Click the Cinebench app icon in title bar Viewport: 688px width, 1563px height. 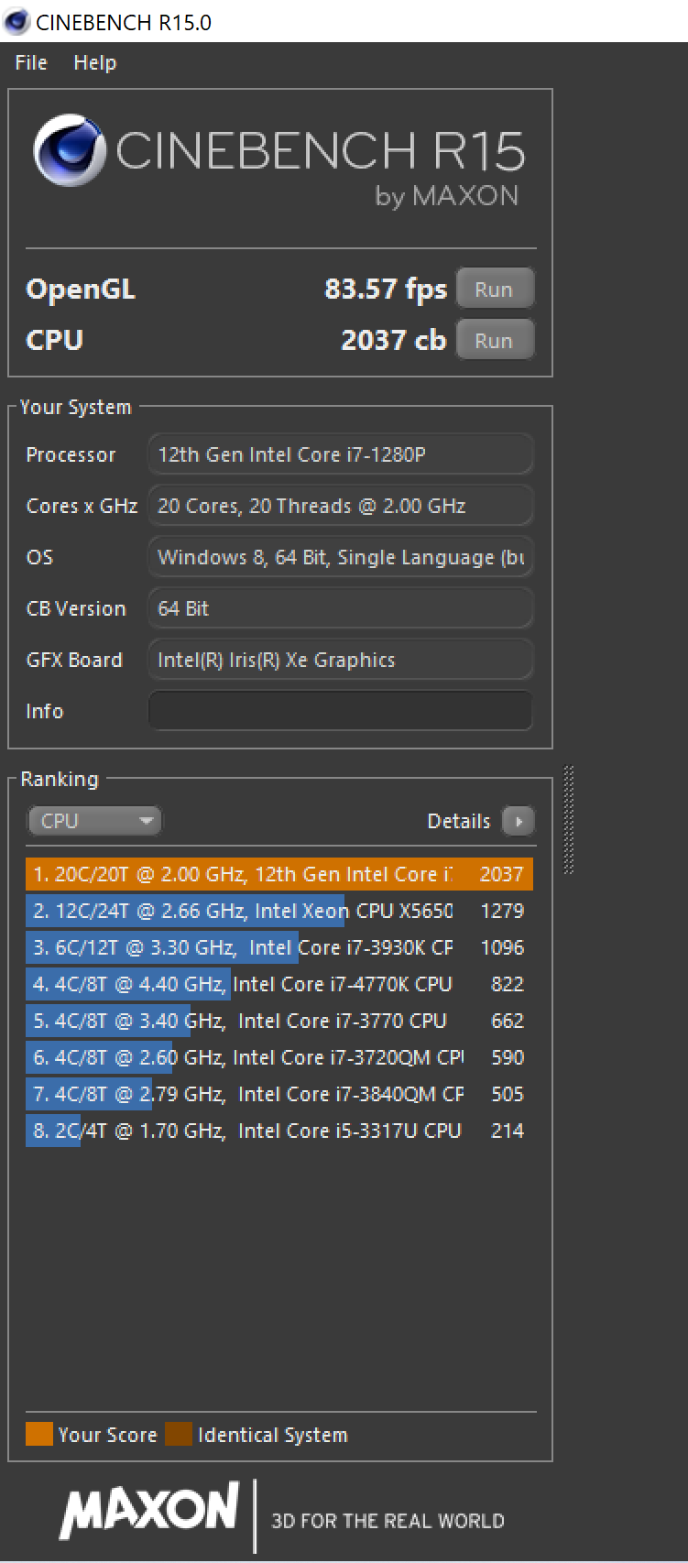16,22
